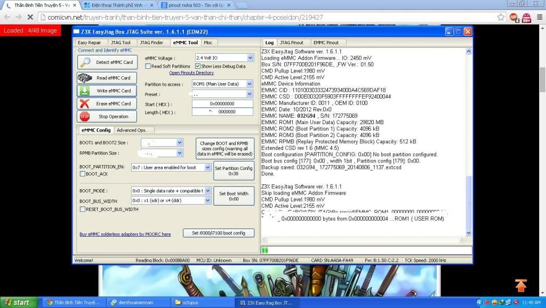Click Set i9300/i7100 boot config button

(219, 233)
